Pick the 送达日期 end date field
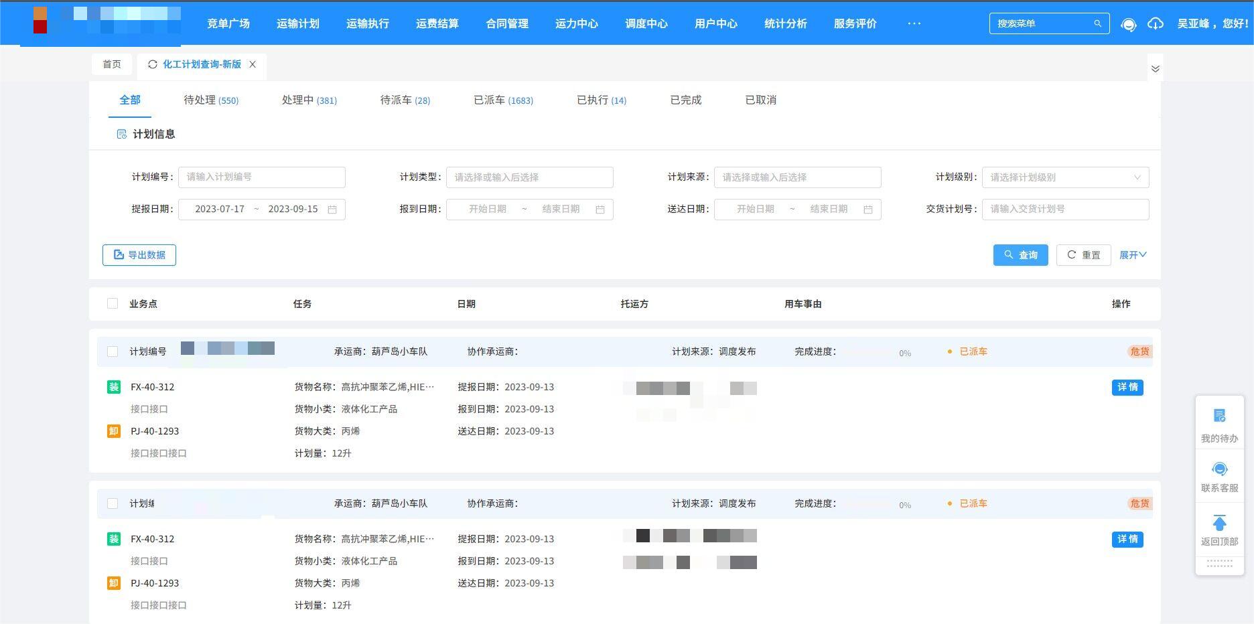Screen dimensions: 1254x624 click(829, 209)
